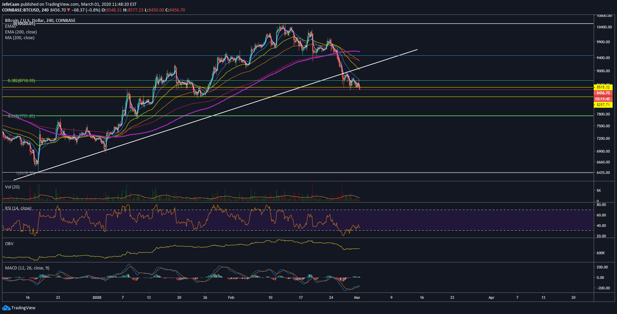Click the O:8548.31 open value in the header
This screenshot has height=314, width=617.
click(112, 10)
